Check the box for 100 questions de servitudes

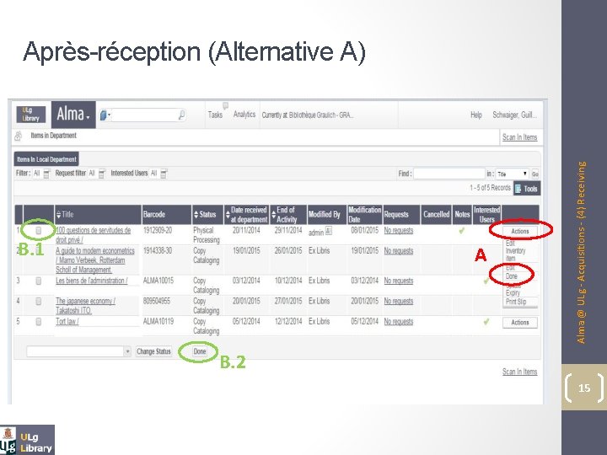(38, 231)
